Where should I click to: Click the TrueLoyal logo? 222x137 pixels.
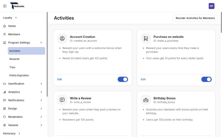coord(17,6)
